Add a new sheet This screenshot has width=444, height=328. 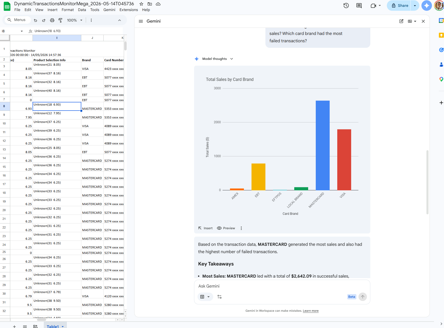coord(14,326)
